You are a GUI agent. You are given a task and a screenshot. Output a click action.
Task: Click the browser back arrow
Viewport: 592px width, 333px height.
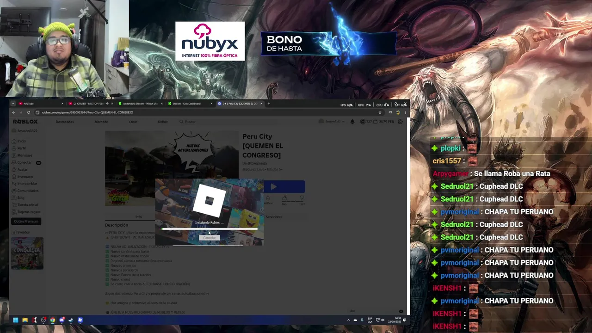(13, 112)
